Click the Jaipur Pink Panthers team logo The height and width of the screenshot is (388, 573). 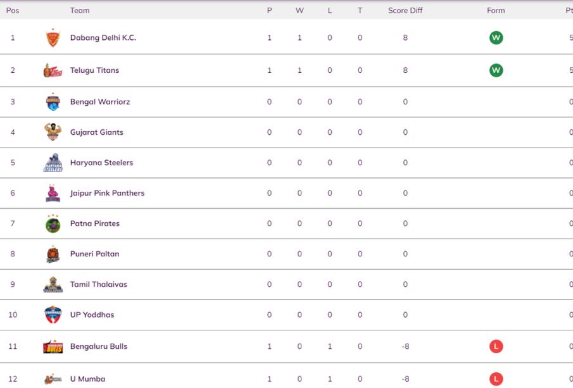[53, 193]
